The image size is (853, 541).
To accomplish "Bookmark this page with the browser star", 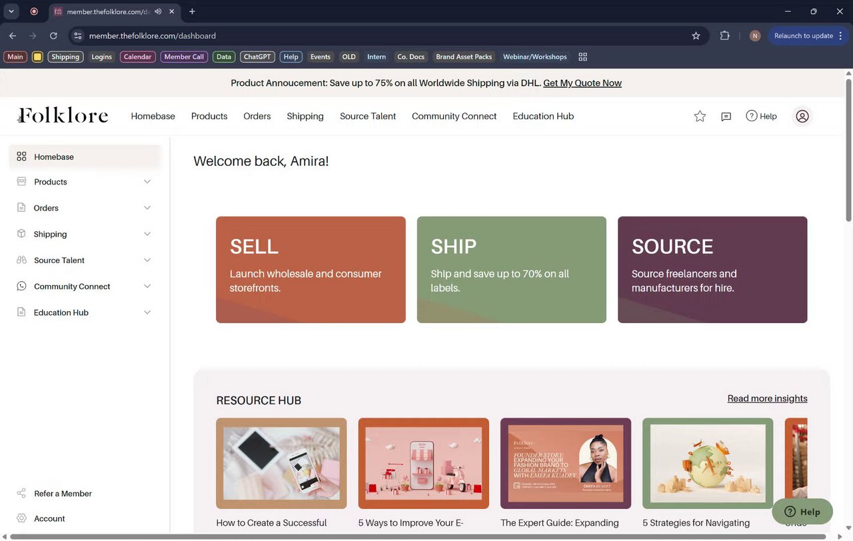I will (x=696, y=36).
